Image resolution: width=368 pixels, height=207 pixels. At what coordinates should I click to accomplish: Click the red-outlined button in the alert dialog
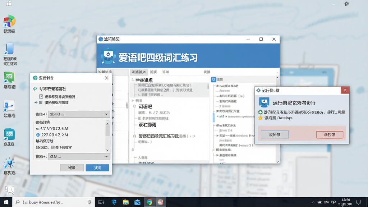tap(330, 134)
